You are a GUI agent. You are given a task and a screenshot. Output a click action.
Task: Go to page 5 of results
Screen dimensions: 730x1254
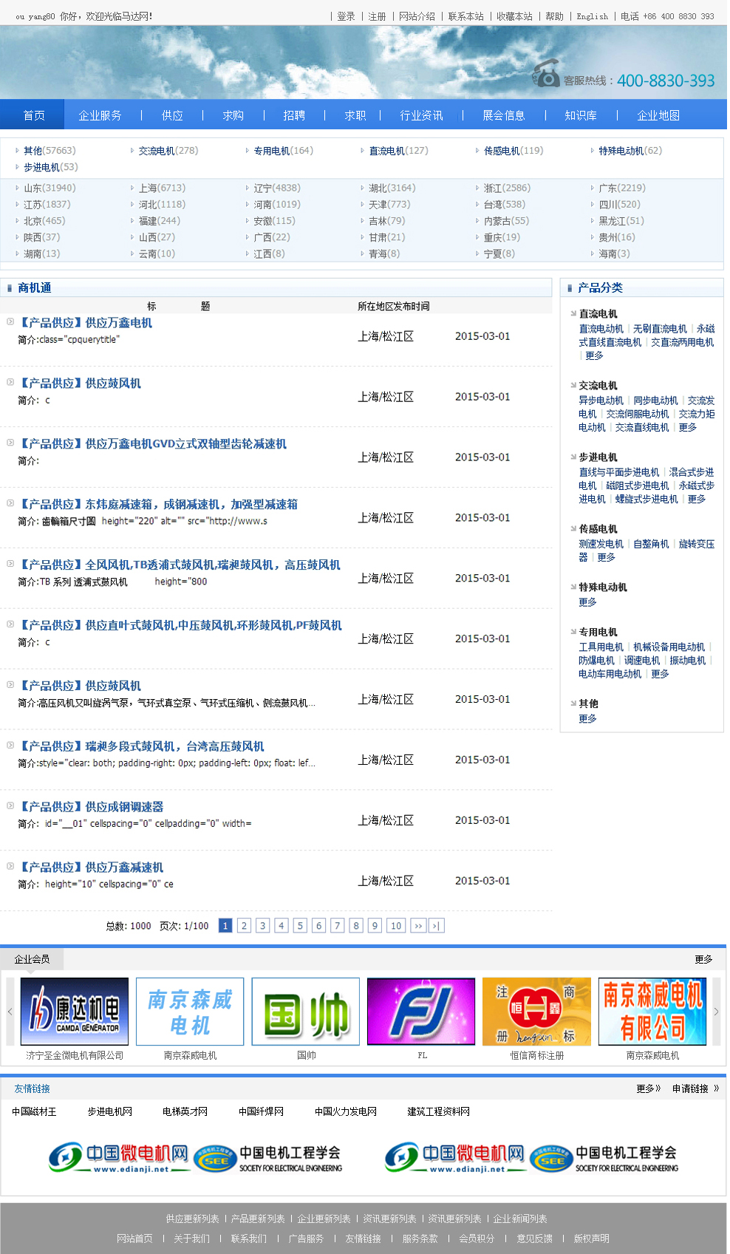point(300,926)
